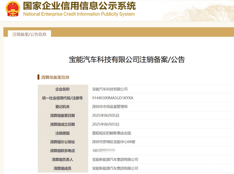Select the reason 章程规定的解散事由出现
234x174 pixels.
point(112,133)
